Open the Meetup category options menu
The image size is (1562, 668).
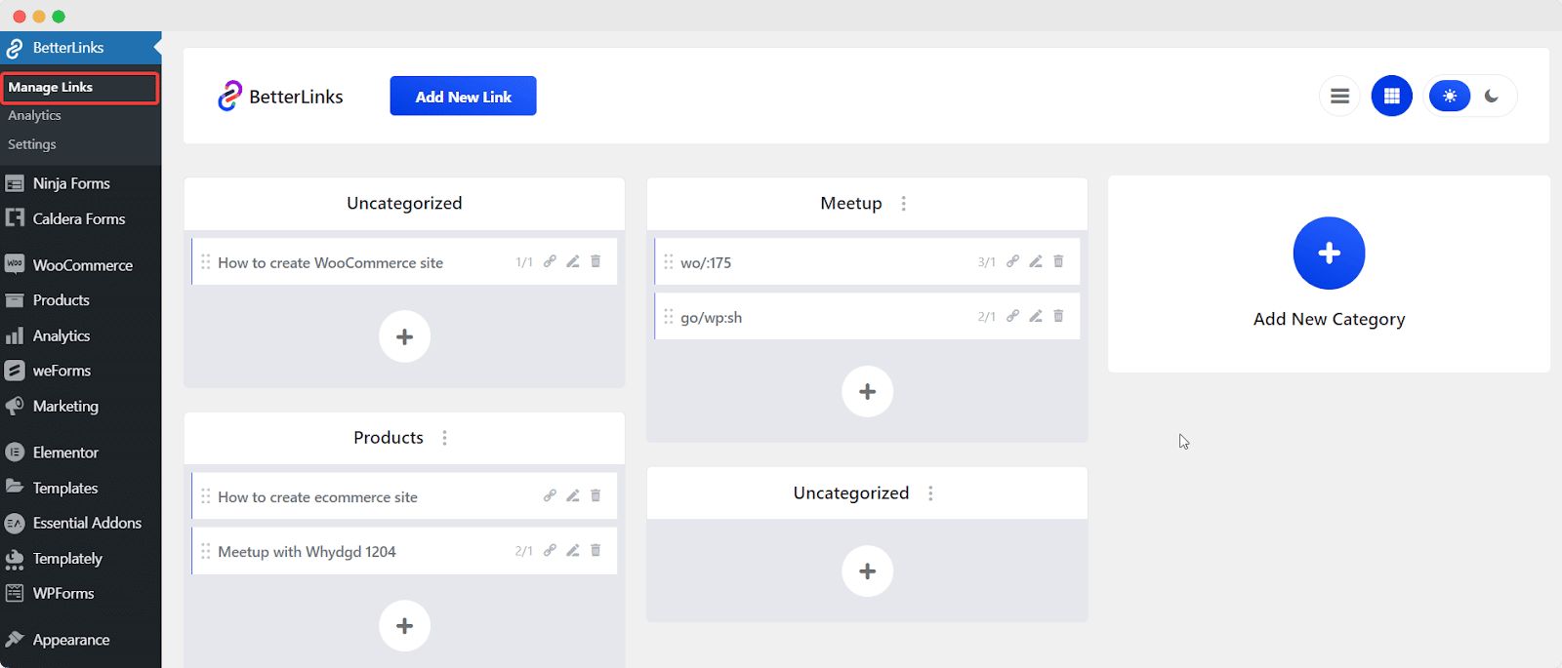coord(904,204)
